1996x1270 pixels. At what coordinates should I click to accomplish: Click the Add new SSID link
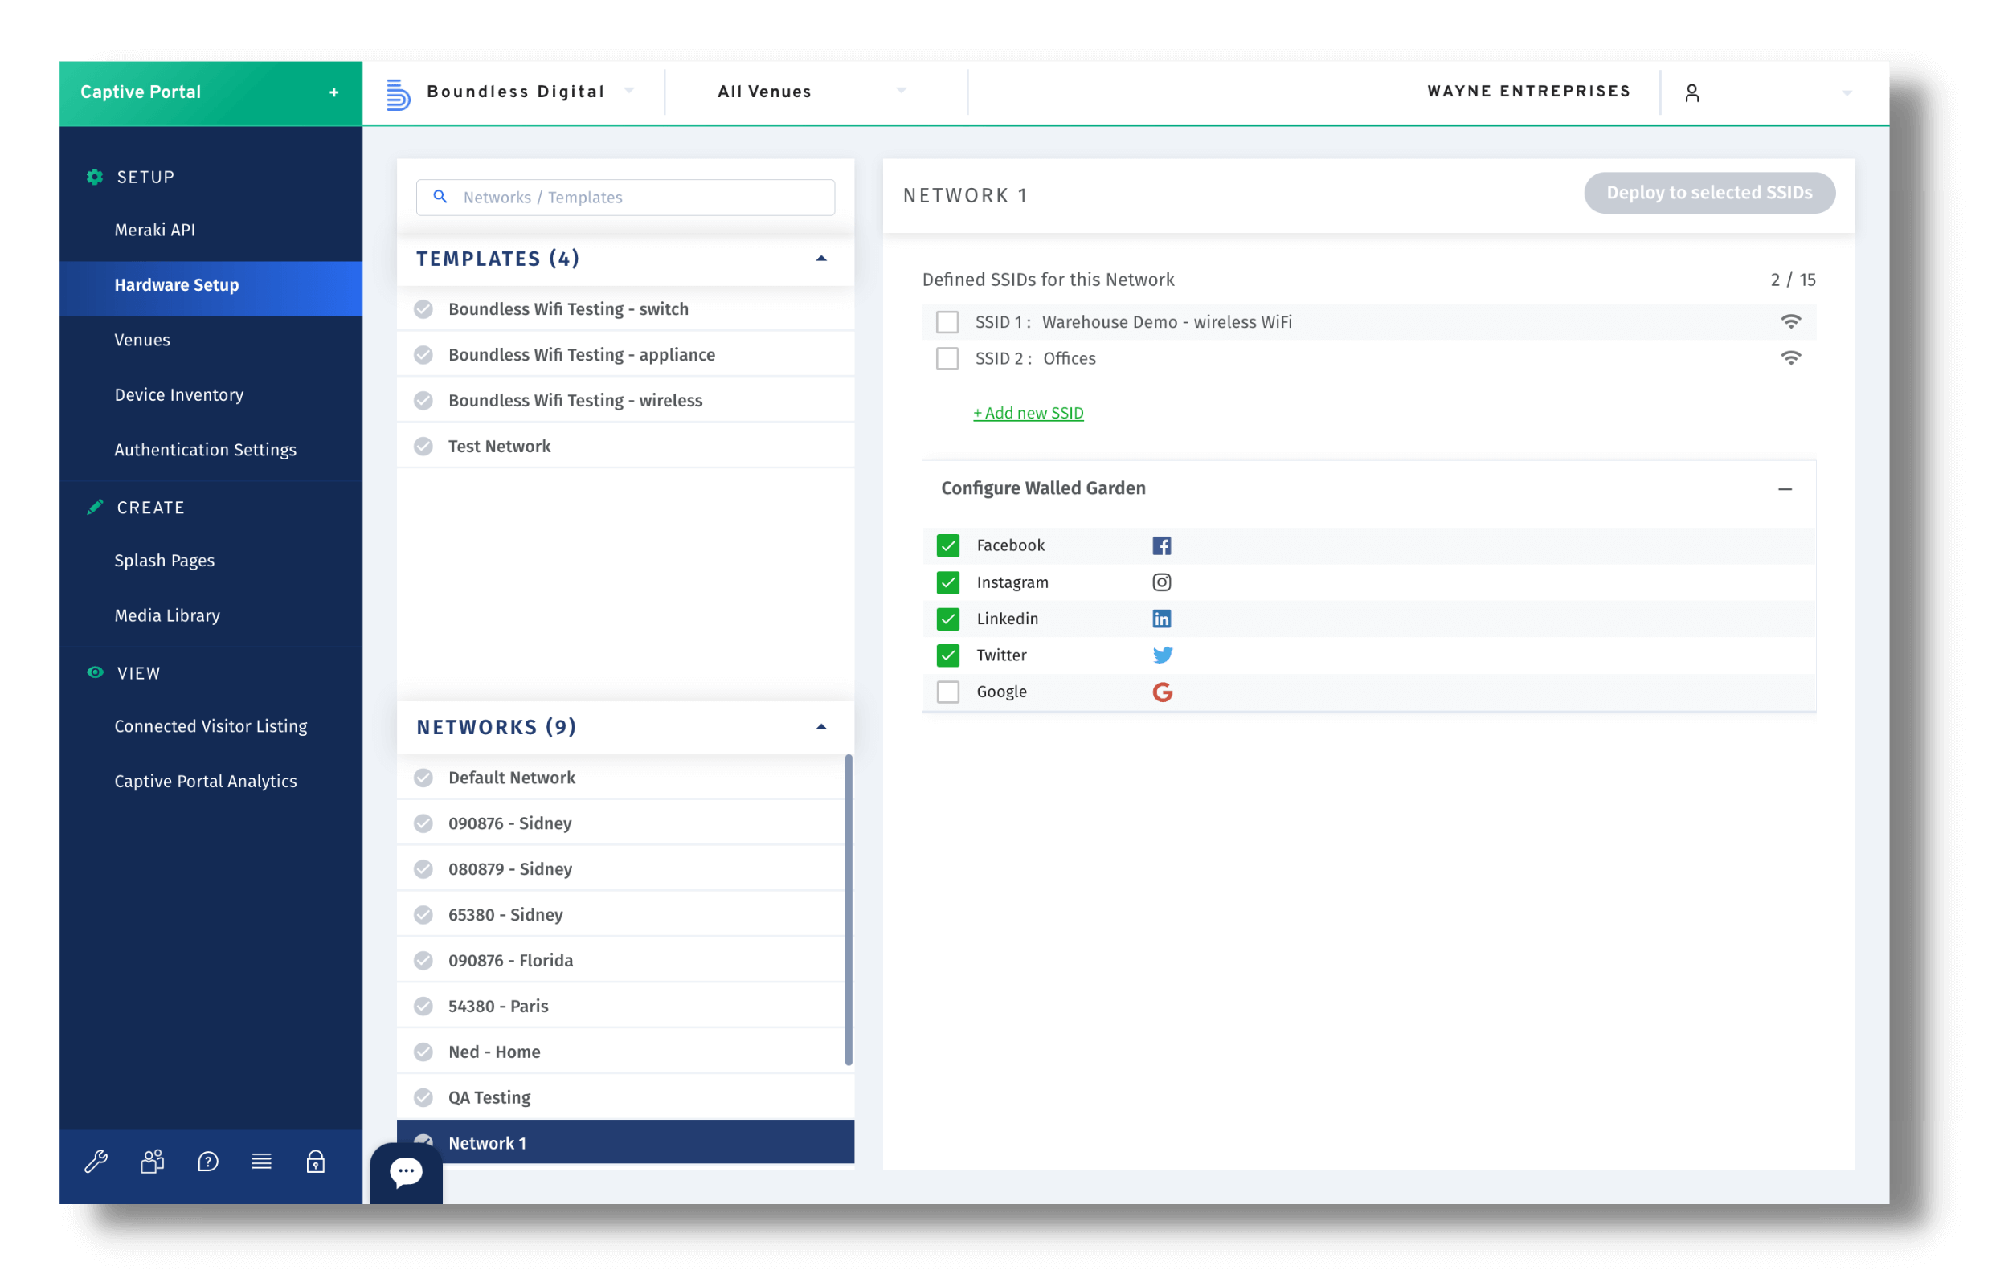click(x=1028, y=412)
